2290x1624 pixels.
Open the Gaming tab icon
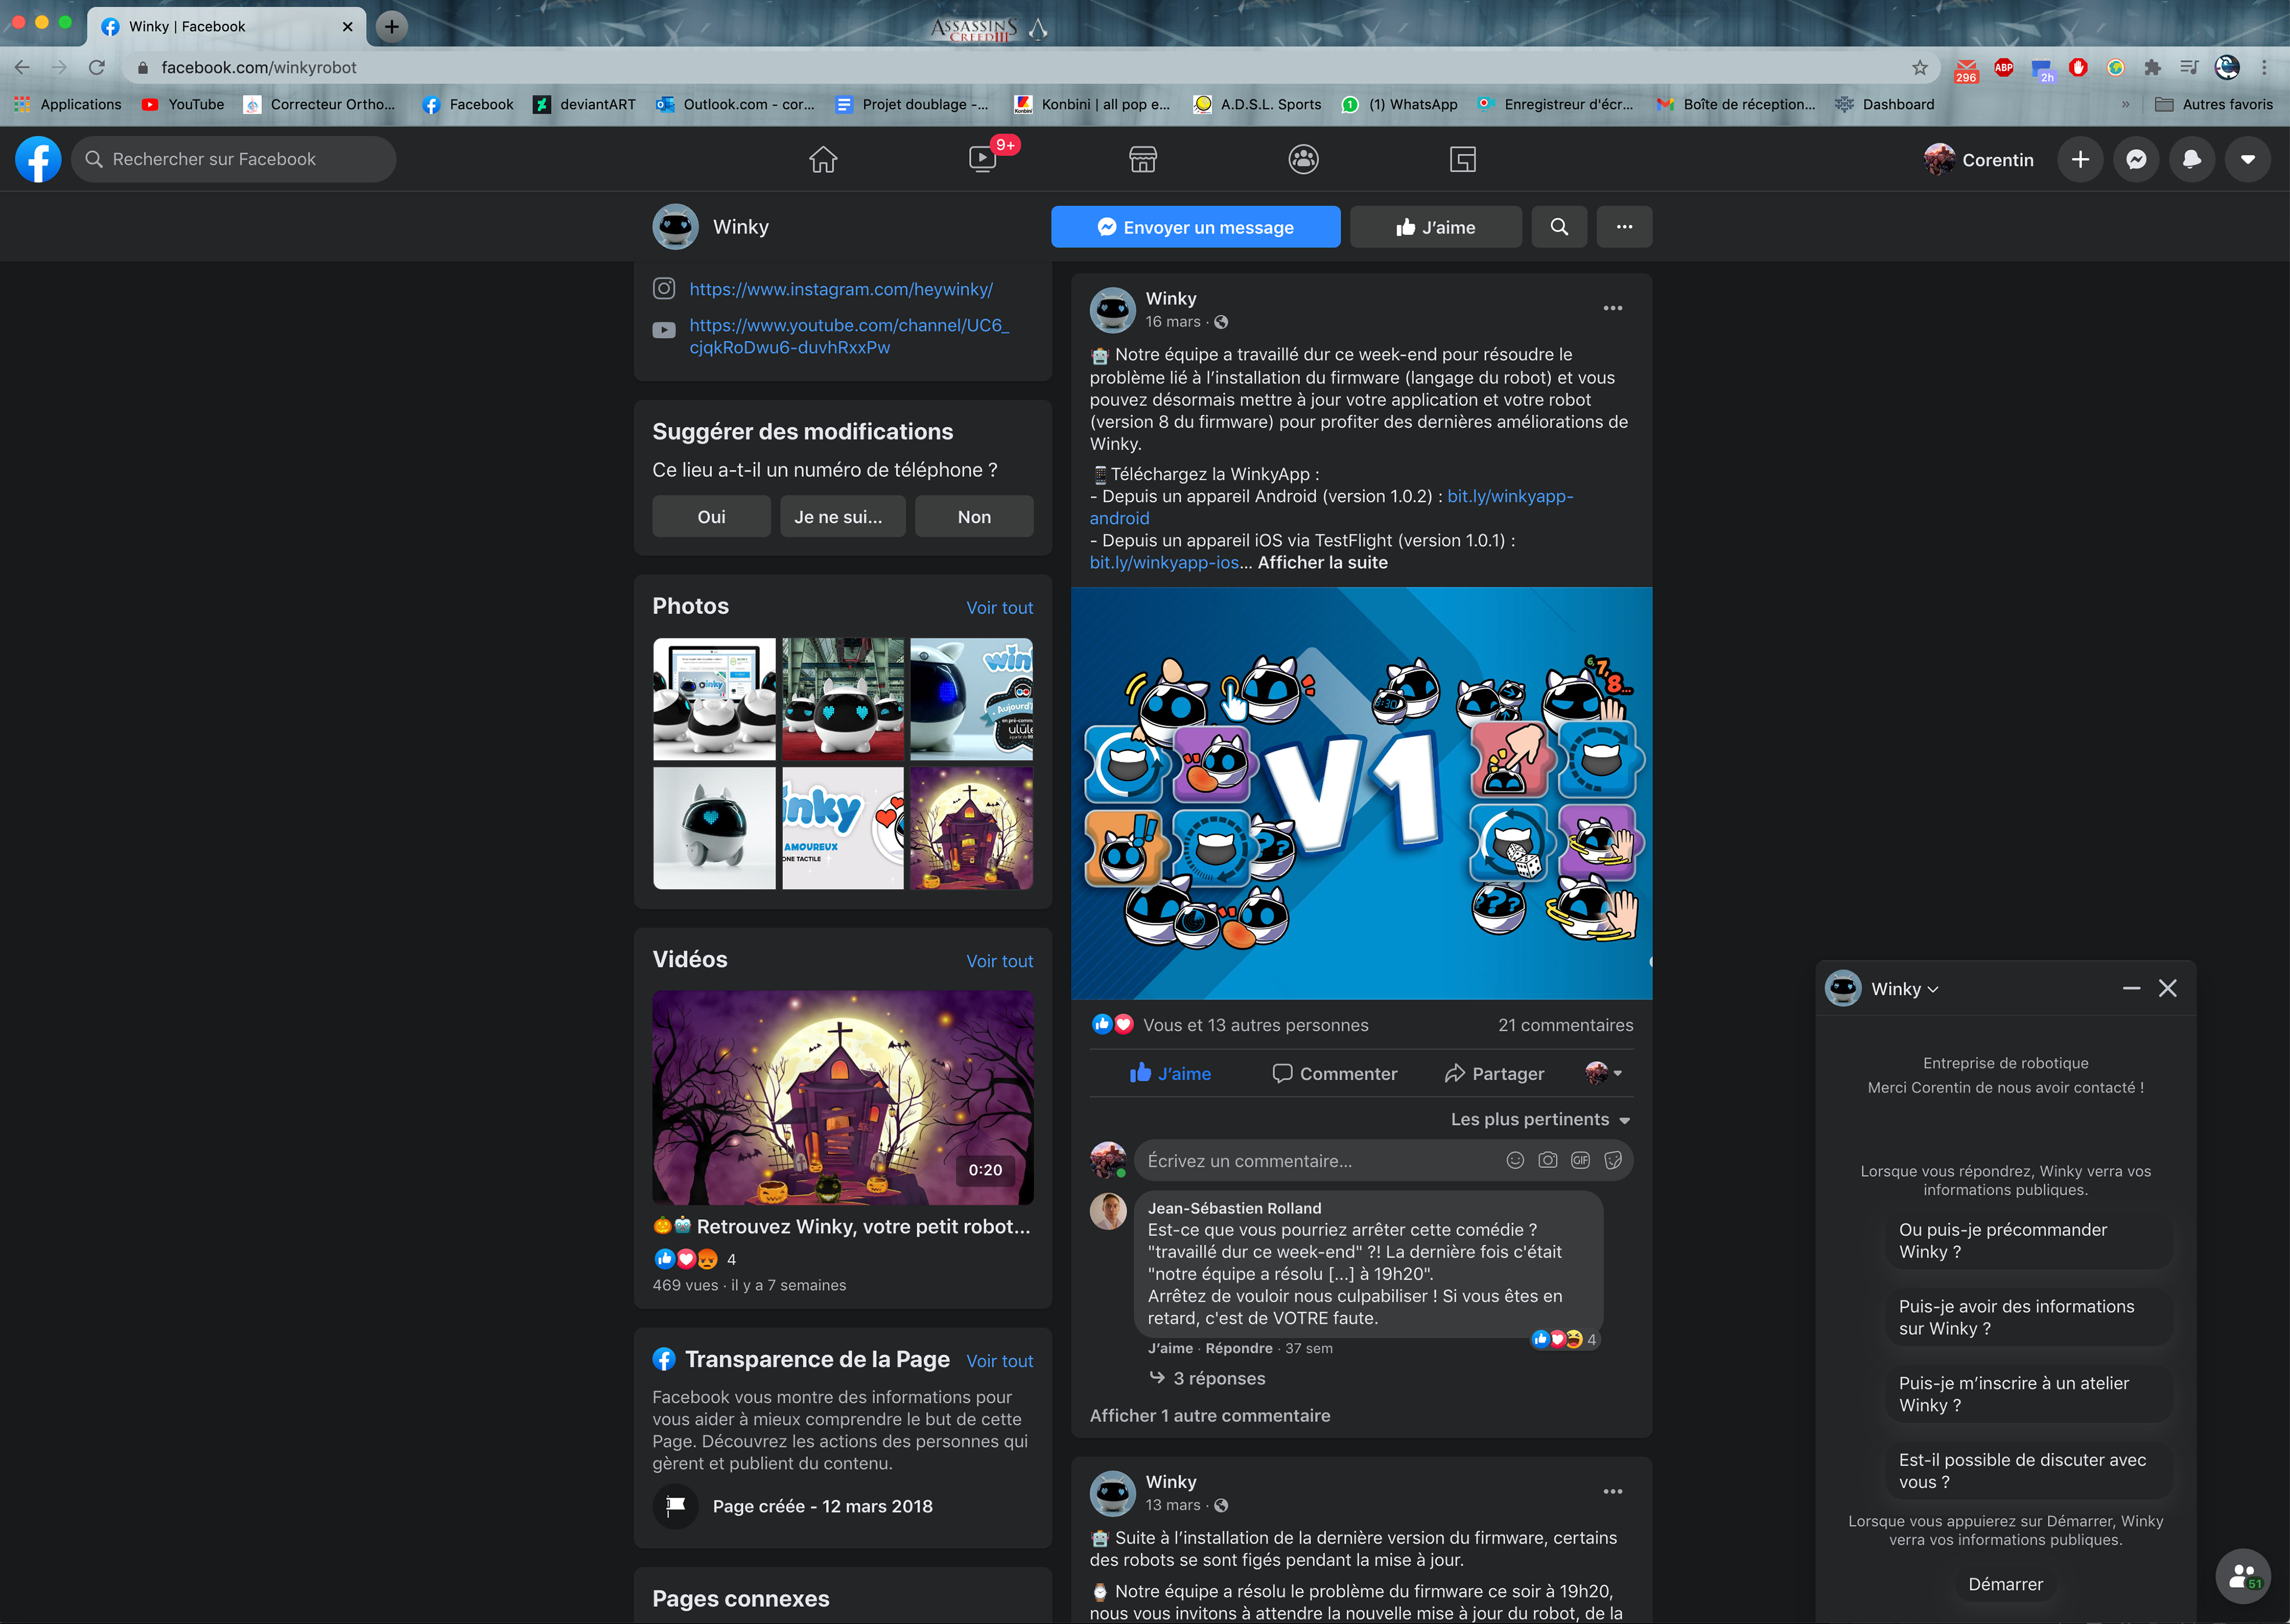pos(1463,159)
